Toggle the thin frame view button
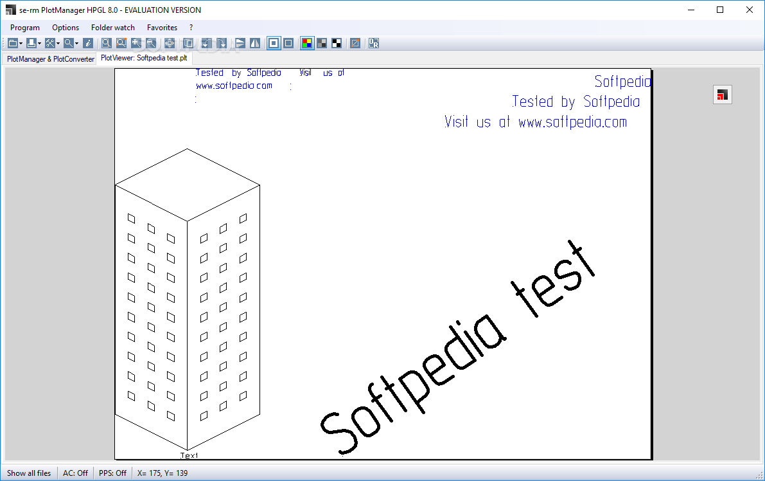Screen dimensions: 765x481 click(x=288, y=44)
